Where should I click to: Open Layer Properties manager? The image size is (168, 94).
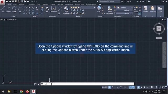(66, 10)
